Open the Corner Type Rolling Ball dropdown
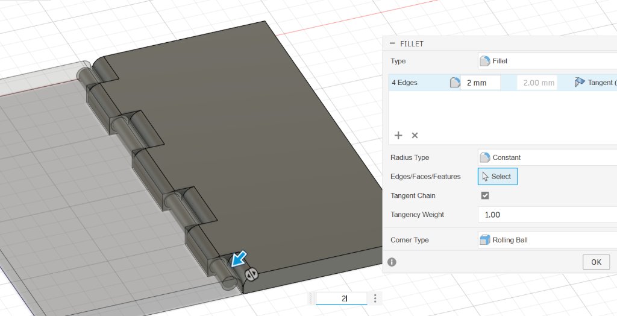This screenshot has width=617, height=316. [547, 240]
